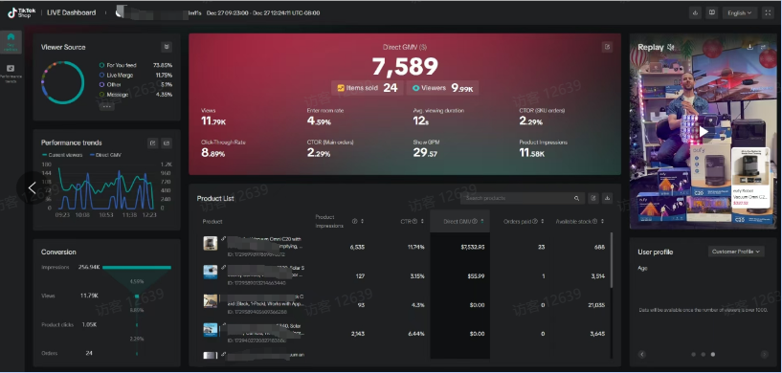Click the switch icon on the Replay video
The width and height of the screenshot is (782, 373).
[x=763, y=46]
